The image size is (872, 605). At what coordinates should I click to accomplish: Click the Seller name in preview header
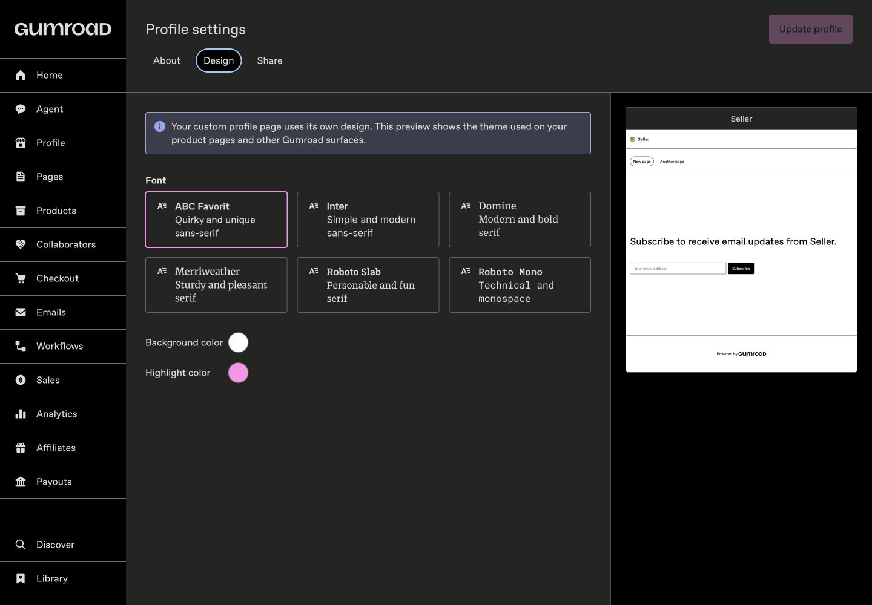coord(643,139)
